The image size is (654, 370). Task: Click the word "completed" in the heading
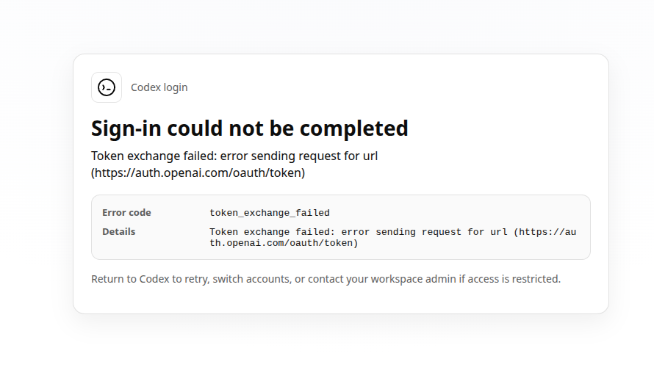353,128
